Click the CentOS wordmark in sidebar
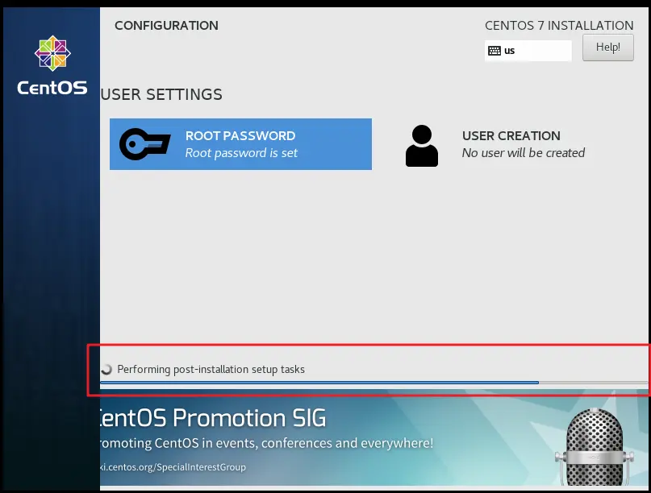The width and height of the screenshot is (651, 493). (x=52, y=88)
